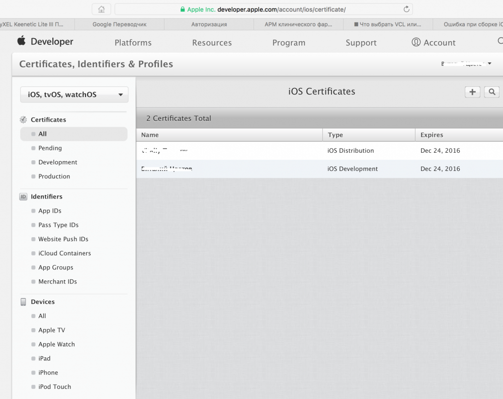Reload the page with the refresh icon
The image size is (503, 399).
pos(406,9)
